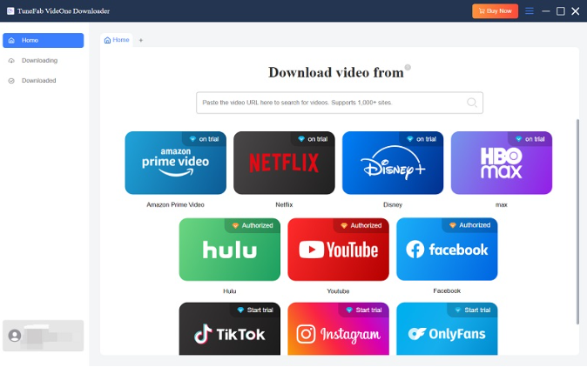Go to Downloading in the sidebar

(x=43, y=61)
